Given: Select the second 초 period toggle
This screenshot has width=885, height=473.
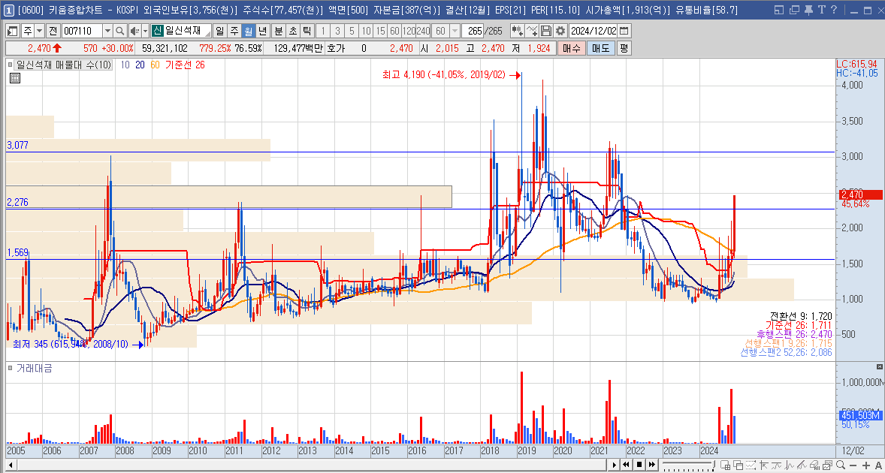Looking at the screenshot, I should click(x=292, y=31).
